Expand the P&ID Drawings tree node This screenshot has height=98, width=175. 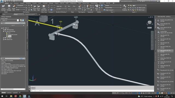[4, 30]
